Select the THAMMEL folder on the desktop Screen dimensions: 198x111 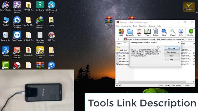tap(28, 51)
